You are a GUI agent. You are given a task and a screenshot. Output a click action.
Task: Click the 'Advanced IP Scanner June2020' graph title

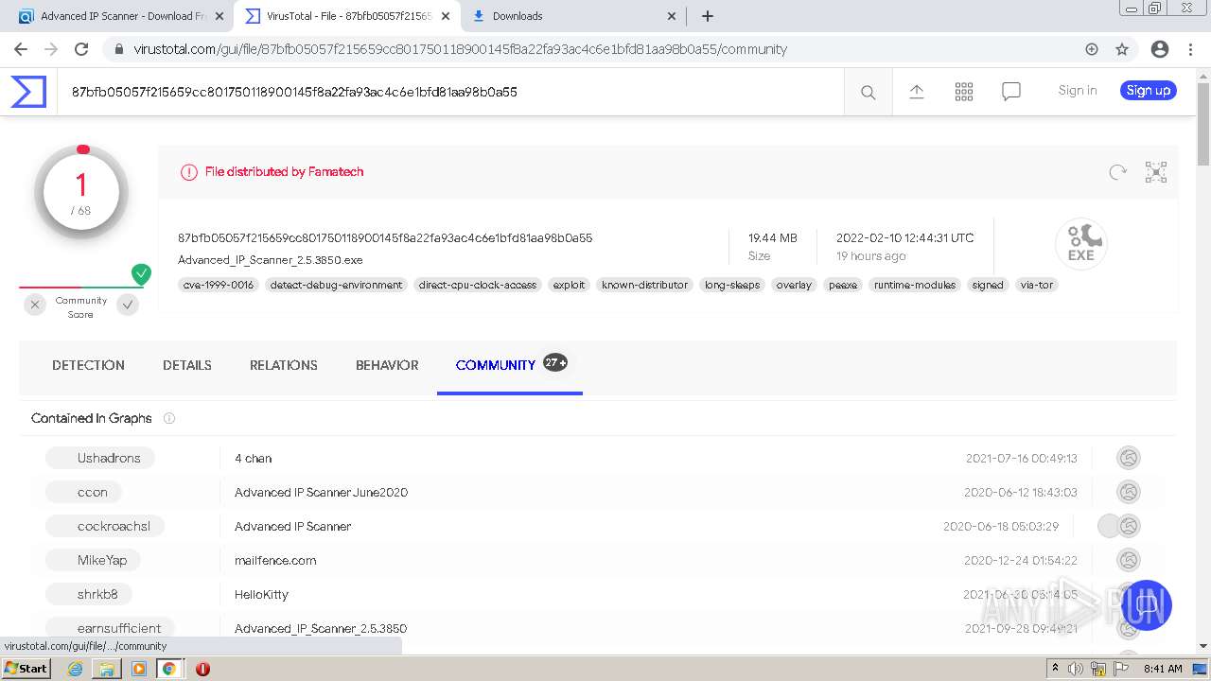[321, 492]
